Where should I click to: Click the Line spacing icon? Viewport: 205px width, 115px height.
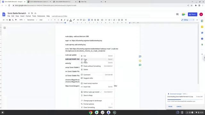[x=102, y=20]
